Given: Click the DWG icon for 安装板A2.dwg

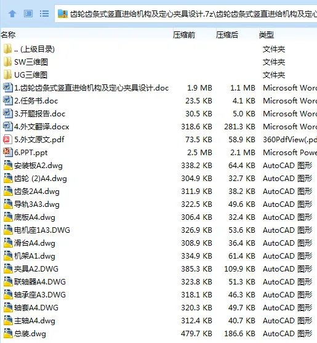Looking at the screenshot, I should (8, 165).
